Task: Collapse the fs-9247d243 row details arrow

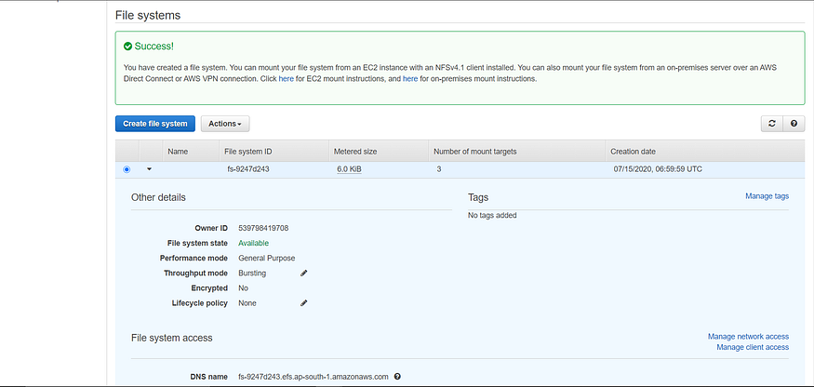Action: tap(149, 168)
